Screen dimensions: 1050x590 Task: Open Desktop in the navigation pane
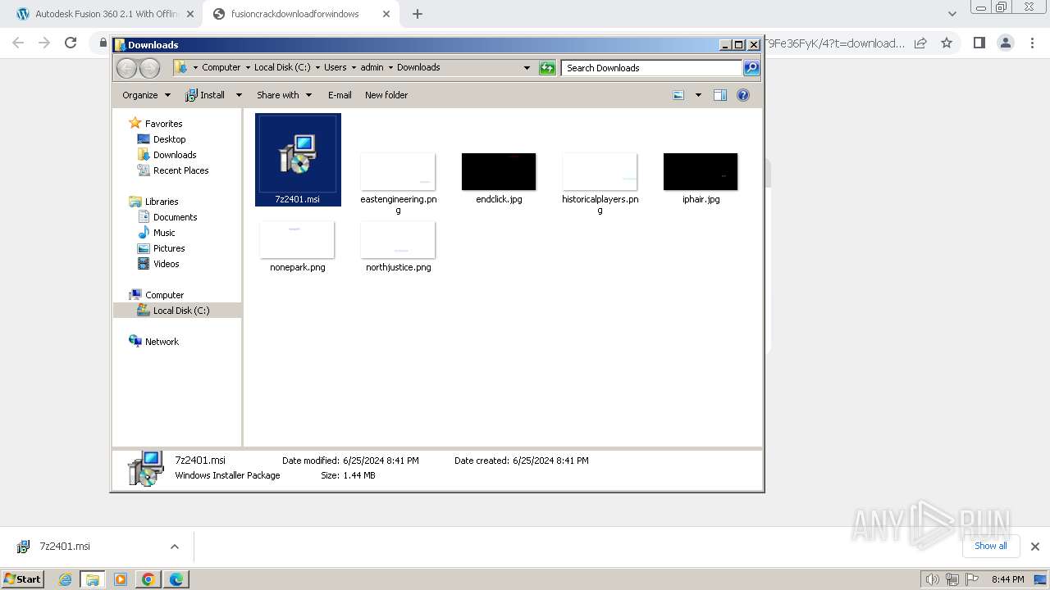tap(169, 139)
